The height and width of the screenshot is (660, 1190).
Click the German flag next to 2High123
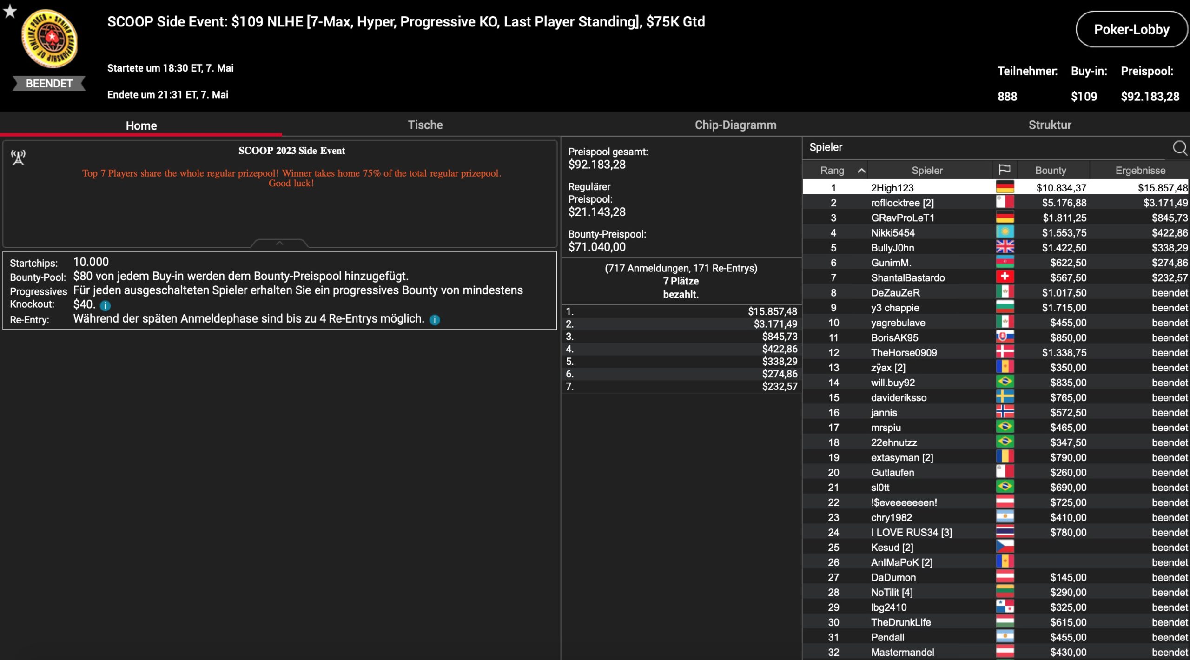click(1005, 187)
